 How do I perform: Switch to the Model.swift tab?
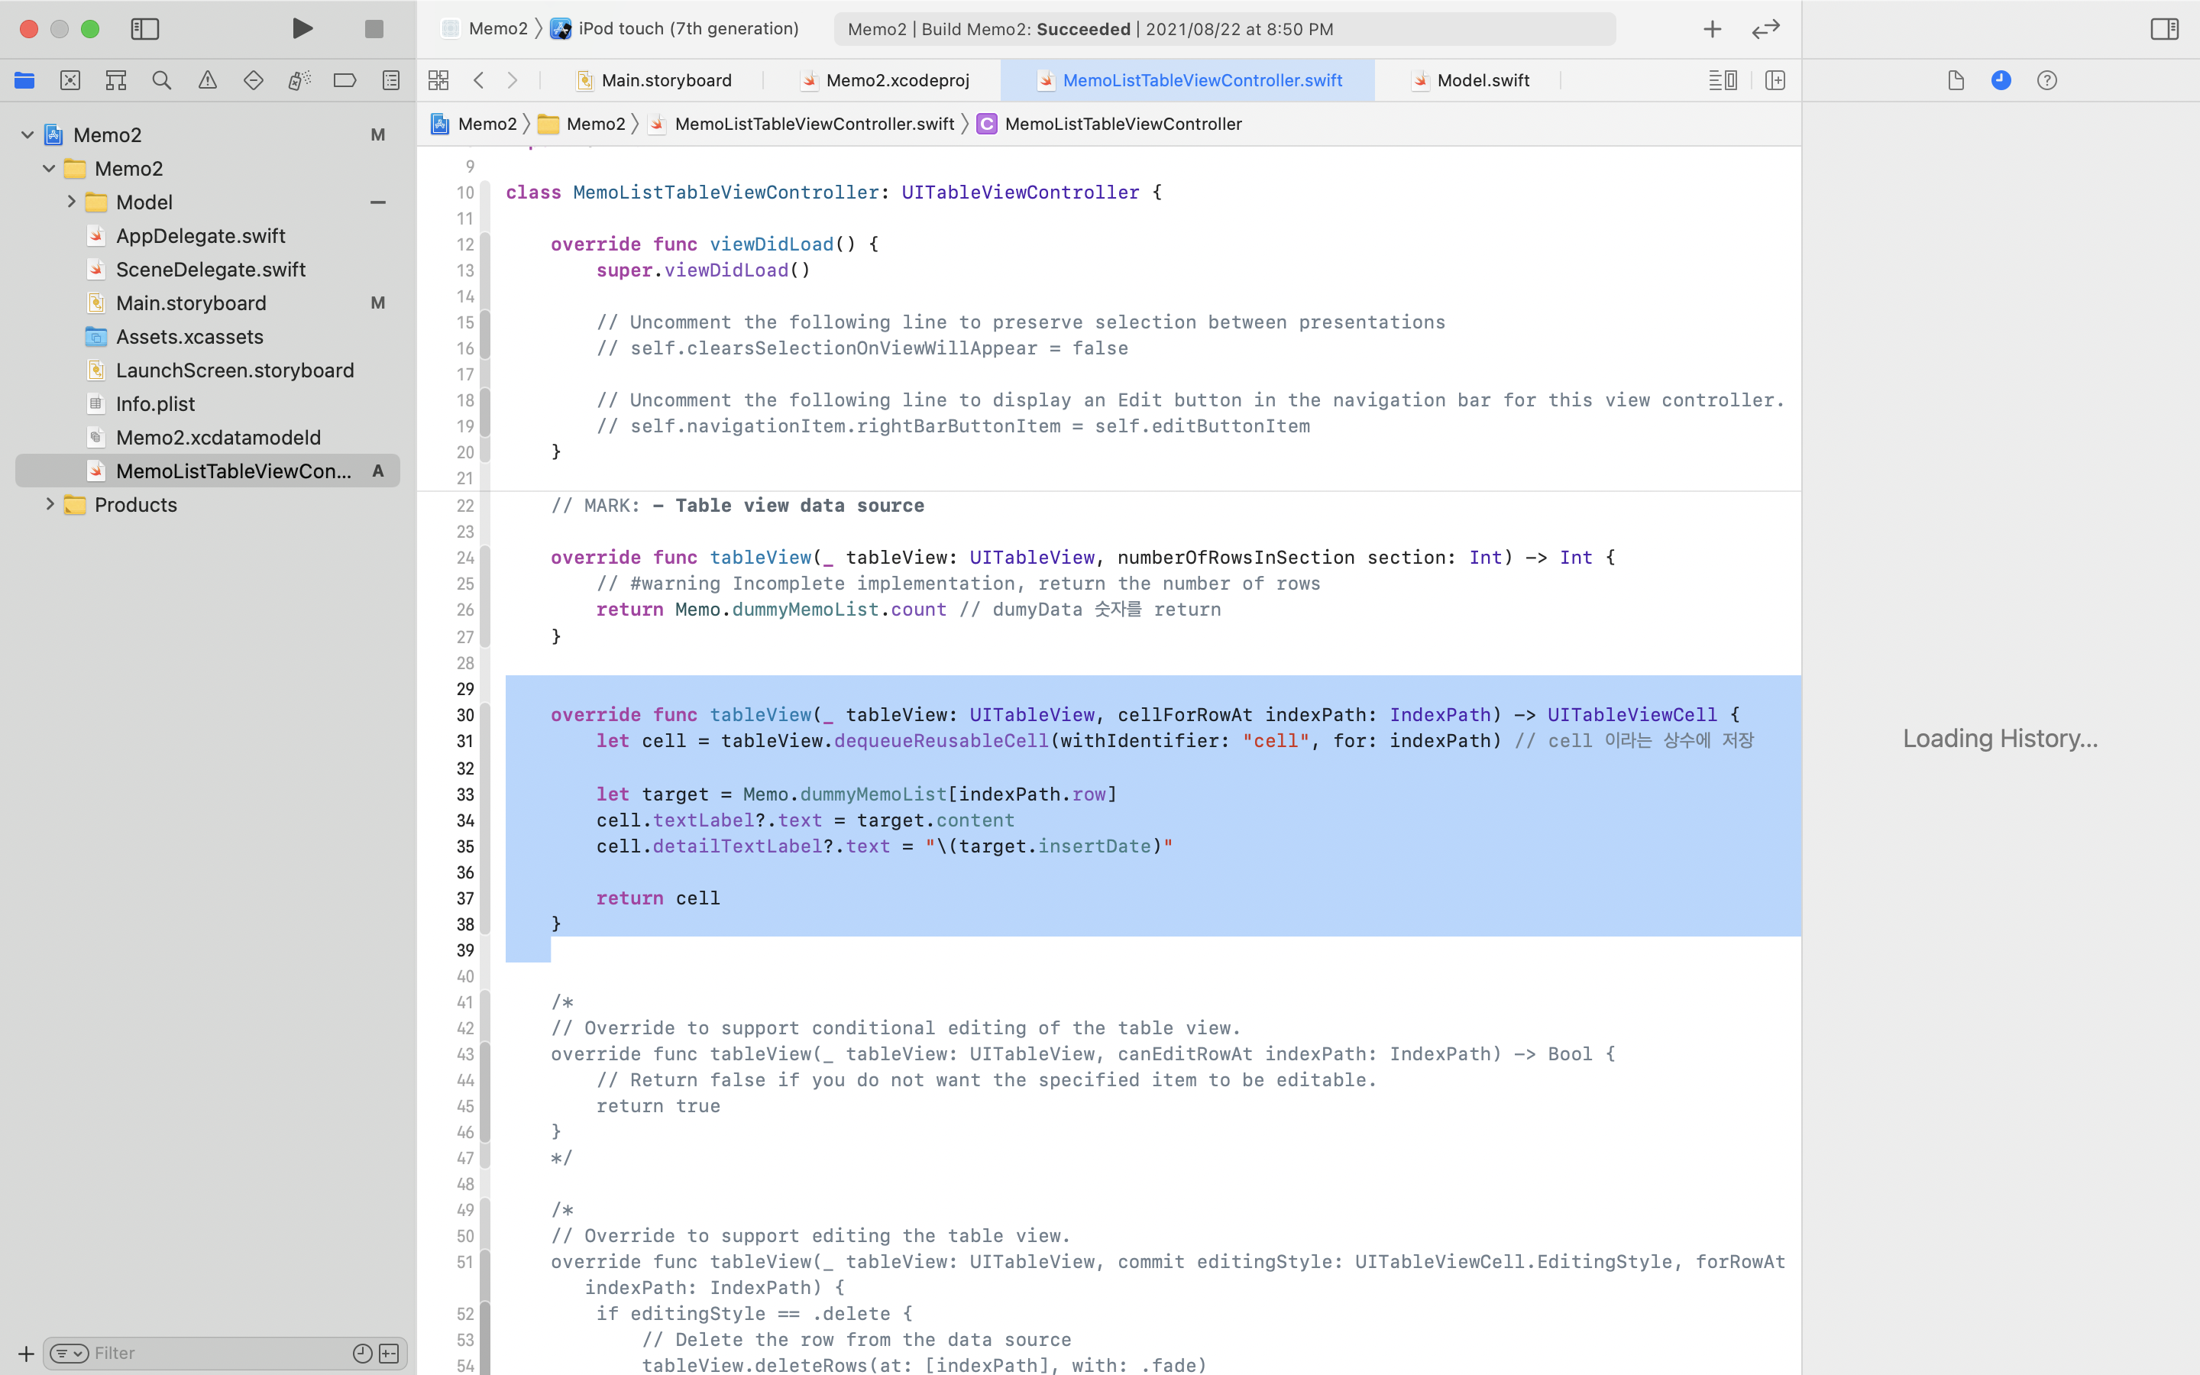[1482, 80]
